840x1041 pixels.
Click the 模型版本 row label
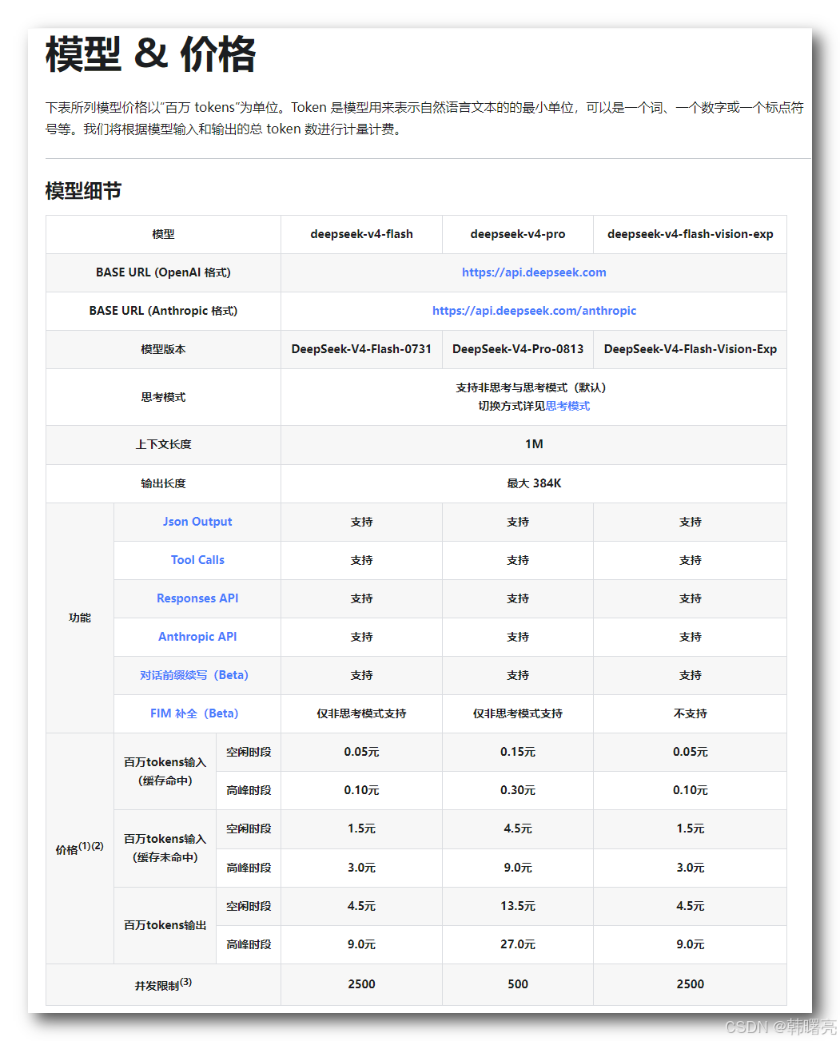click(x=163, y=349)
